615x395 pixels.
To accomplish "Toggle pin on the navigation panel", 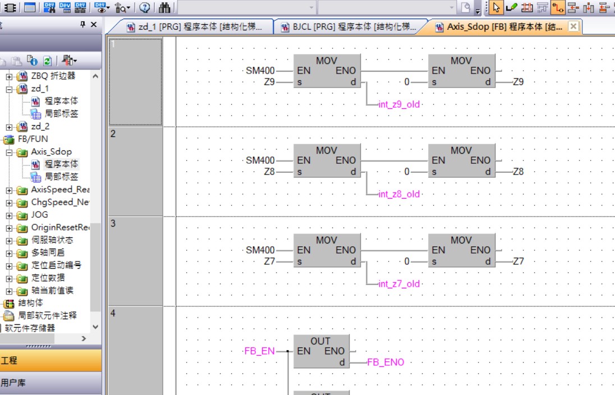I will coord(82,25).
